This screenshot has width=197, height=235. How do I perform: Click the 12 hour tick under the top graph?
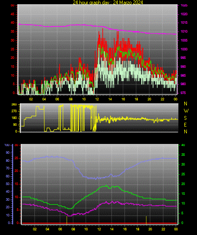point(97,99)
